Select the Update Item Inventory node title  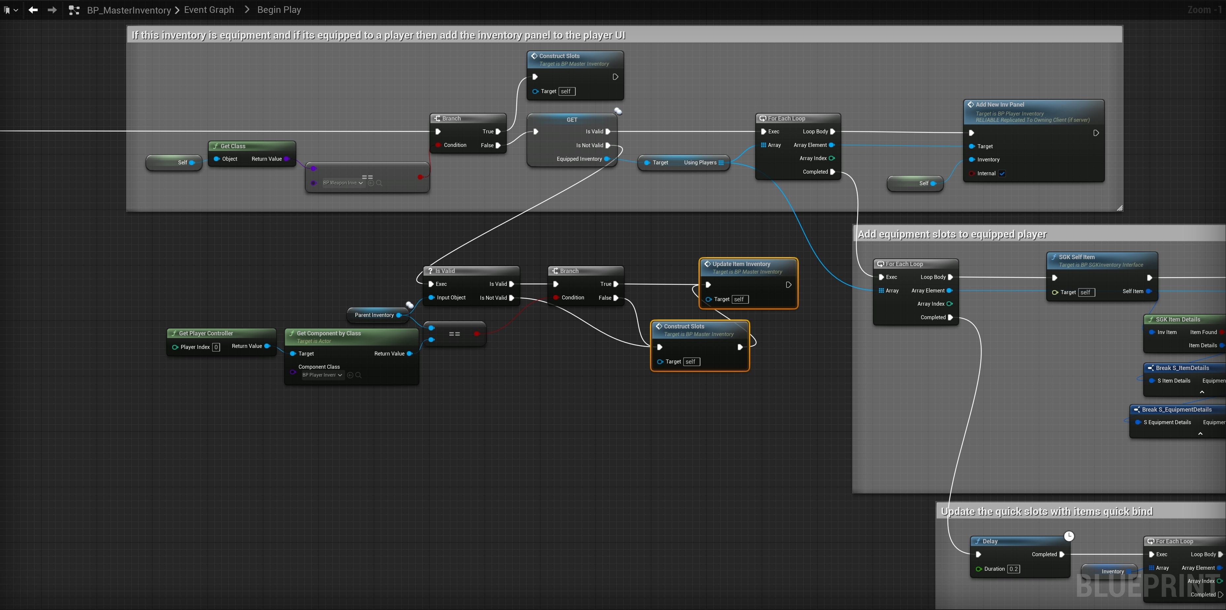741,264
